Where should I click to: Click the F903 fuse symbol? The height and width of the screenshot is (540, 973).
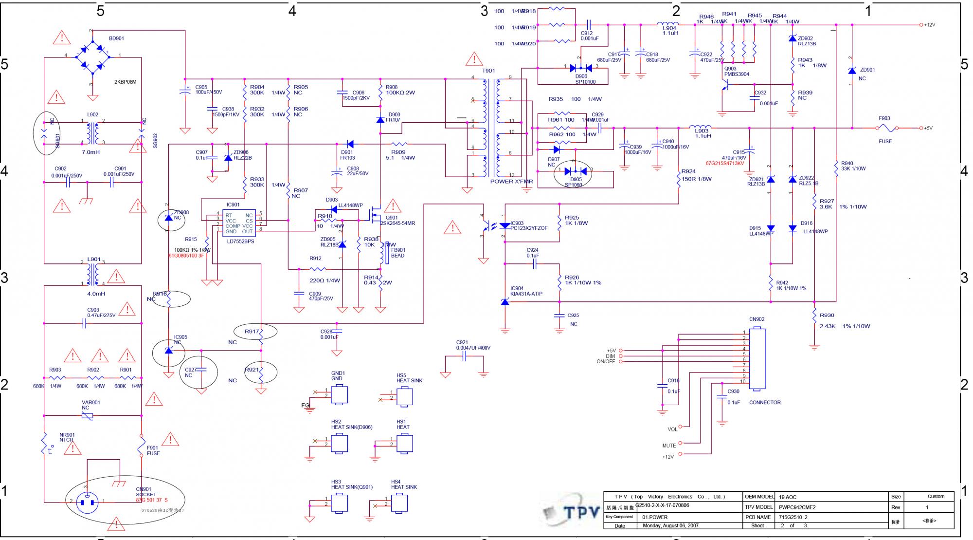(886, 129)
